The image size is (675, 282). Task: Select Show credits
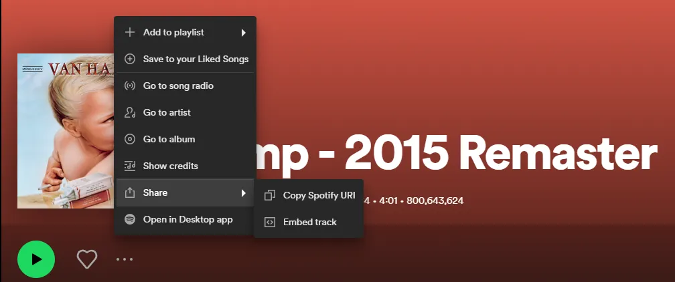[x=185, y=166]
